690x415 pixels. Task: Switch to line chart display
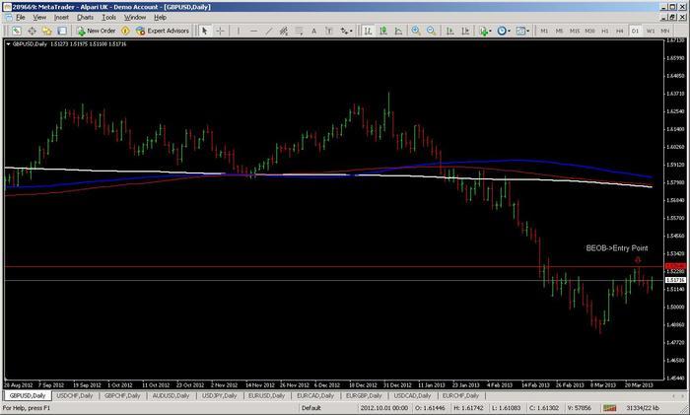pyautogui.click(x=398, y=31)
